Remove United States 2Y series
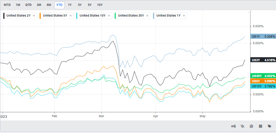 pyautogui.click(x=34, y=15)
